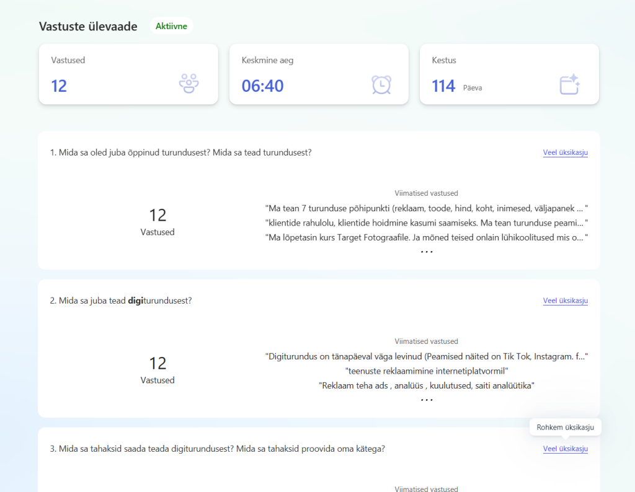Click the green Aktiivne status badge
This screenshot has width=635, height=492.
point(171,26)
